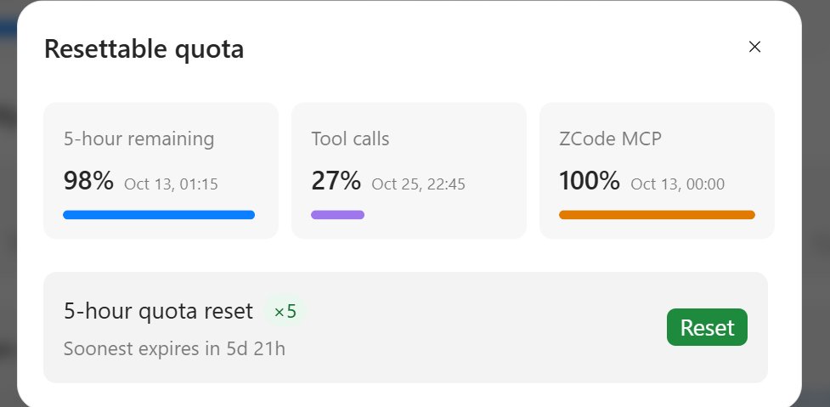Click the Oct 13, 01:15 reset time
The image size is (830, 407).
(x=171, y=184)
